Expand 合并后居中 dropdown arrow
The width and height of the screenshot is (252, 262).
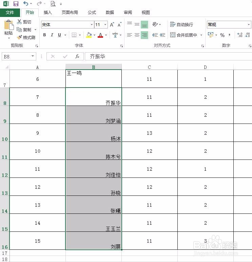coord(201,35)
